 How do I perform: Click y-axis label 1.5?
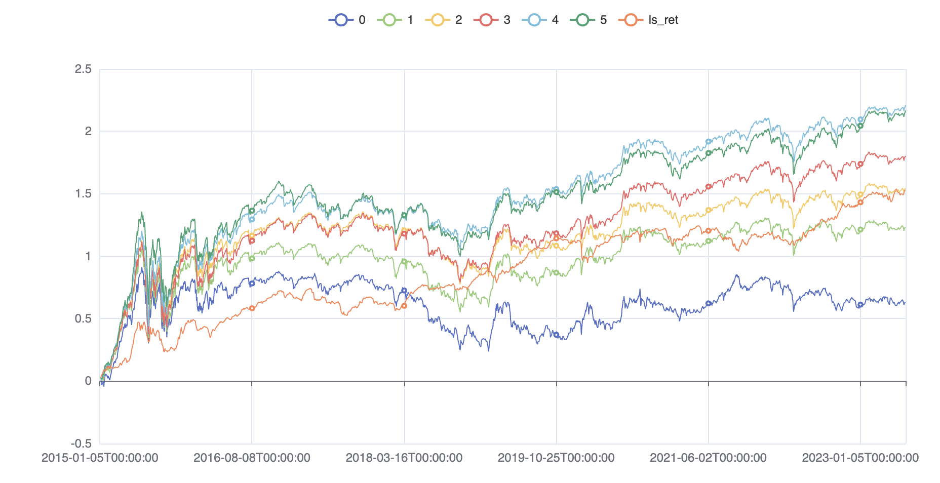[x=83, y=194]
